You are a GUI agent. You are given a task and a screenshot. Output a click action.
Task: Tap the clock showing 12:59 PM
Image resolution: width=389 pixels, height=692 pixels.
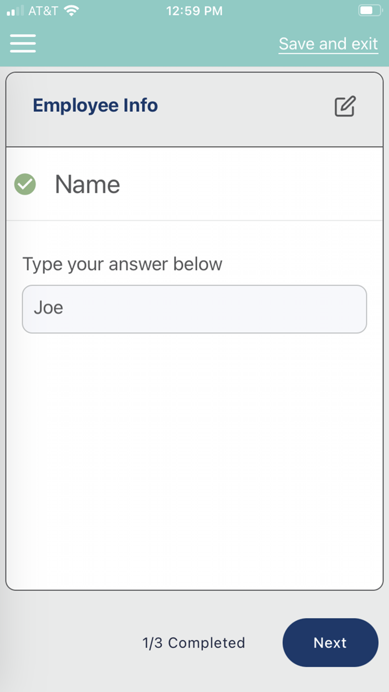pos(194,10)
